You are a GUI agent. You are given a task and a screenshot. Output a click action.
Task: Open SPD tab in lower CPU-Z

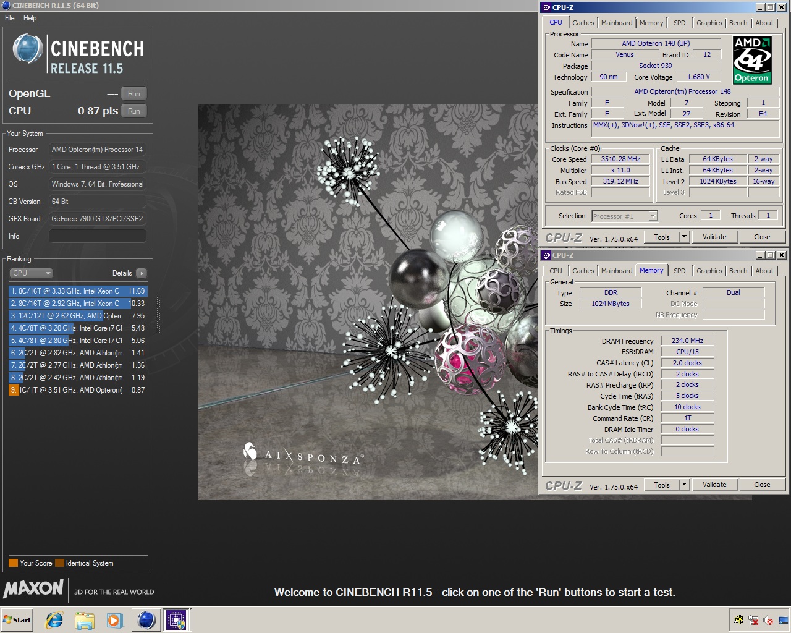pos(680,271)
